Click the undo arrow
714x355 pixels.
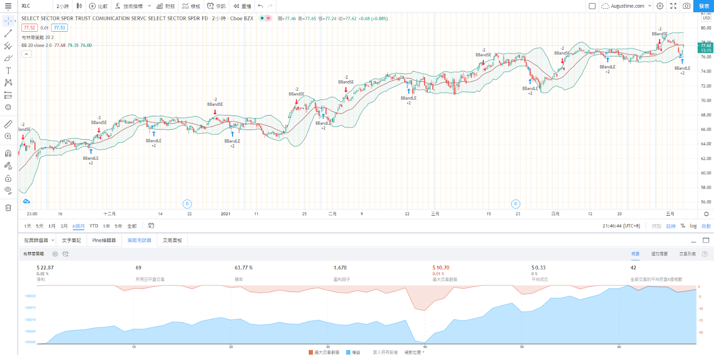(x=261, y=6)
